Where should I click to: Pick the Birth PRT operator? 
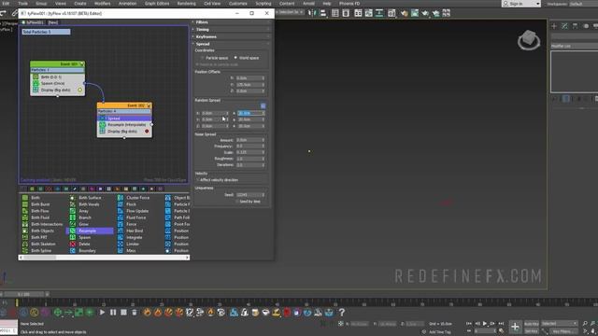point(38,237)
